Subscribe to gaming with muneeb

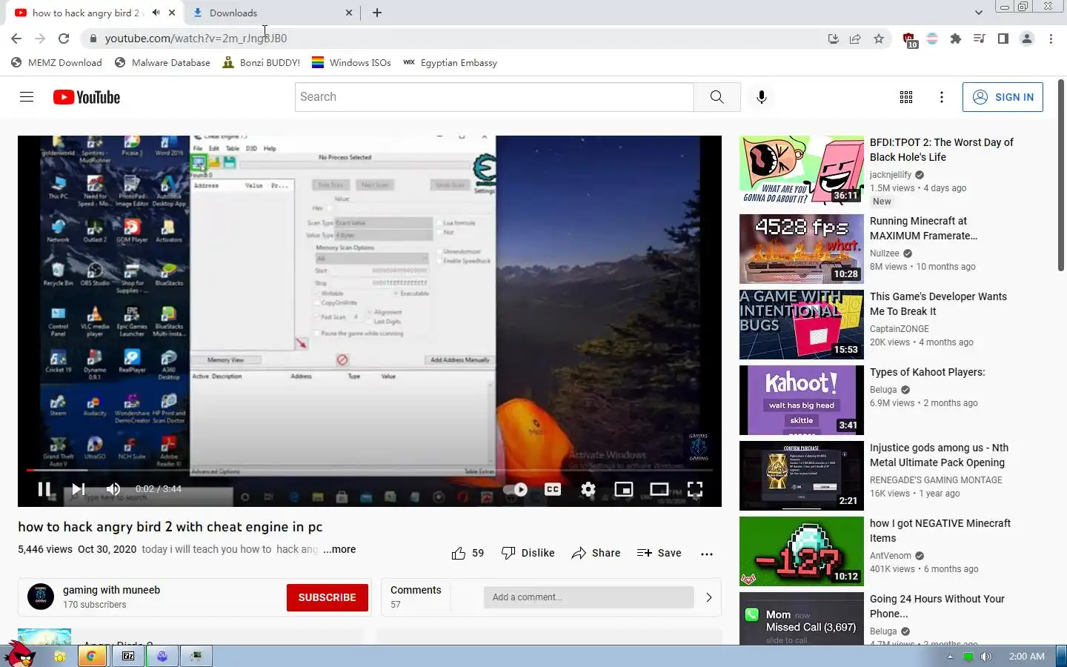tap(328, 597)
